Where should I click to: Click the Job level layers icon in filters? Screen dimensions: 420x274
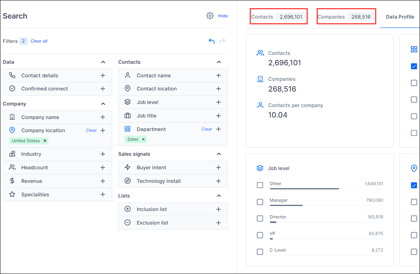coord(127,102)
